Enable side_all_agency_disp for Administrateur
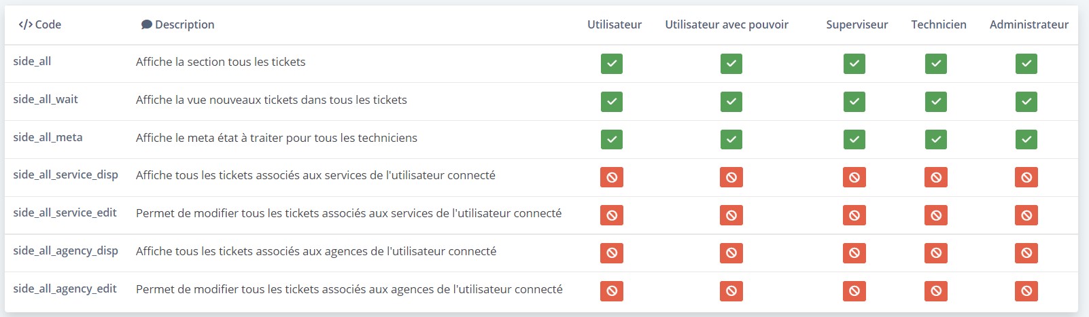 pos(1026,253)
